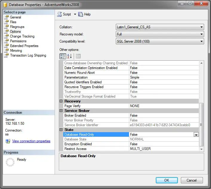Click the Cancel button
The width and height of the screenshot is (211, 189).
coord(192,180)
